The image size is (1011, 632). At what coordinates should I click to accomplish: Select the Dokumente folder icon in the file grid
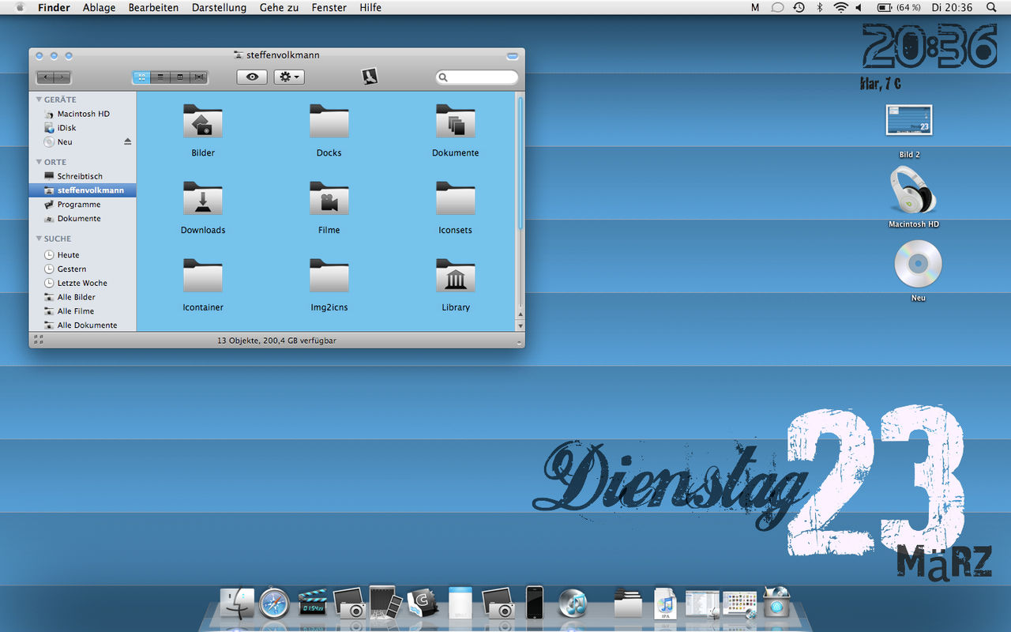click(x=456, y=122)
